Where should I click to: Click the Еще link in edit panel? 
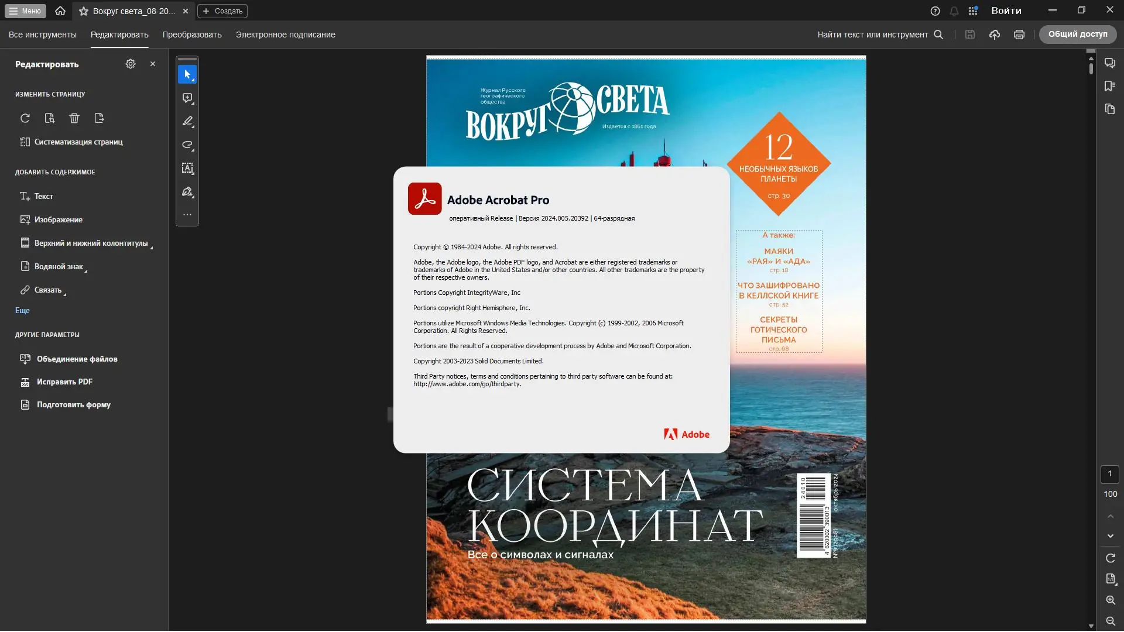(22, 310)
